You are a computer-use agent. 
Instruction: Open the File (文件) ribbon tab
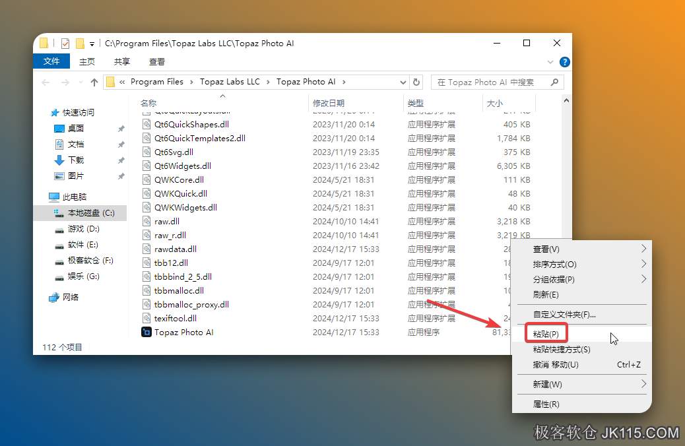pyautogui.click(x=51, y=61)
